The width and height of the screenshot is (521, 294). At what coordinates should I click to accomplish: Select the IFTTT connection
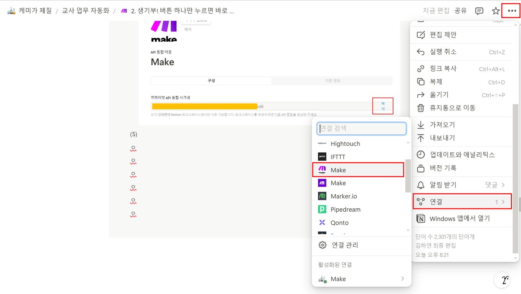359,157
